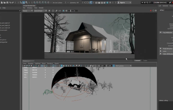
Task: Click the Undo arrow icon
Action: (10, 2)
